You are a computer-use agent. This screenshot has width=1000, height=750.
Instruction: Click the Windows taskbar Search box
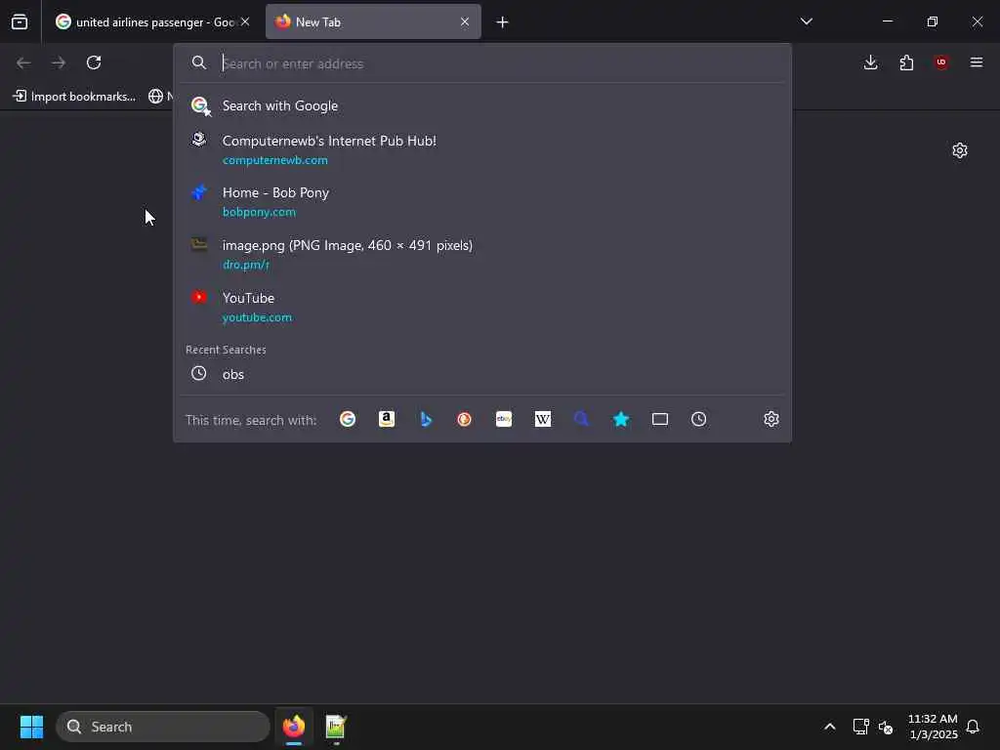point(163,727)
